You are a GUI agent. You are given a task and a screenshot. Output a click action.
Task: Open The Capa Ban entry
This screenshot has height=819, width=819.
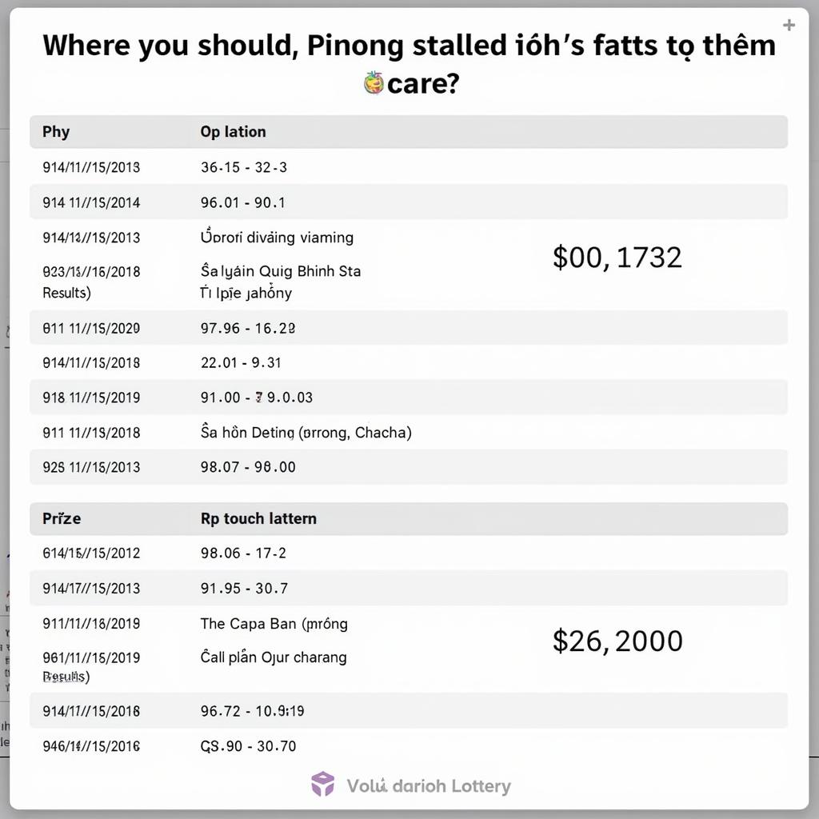coord(274,624)
